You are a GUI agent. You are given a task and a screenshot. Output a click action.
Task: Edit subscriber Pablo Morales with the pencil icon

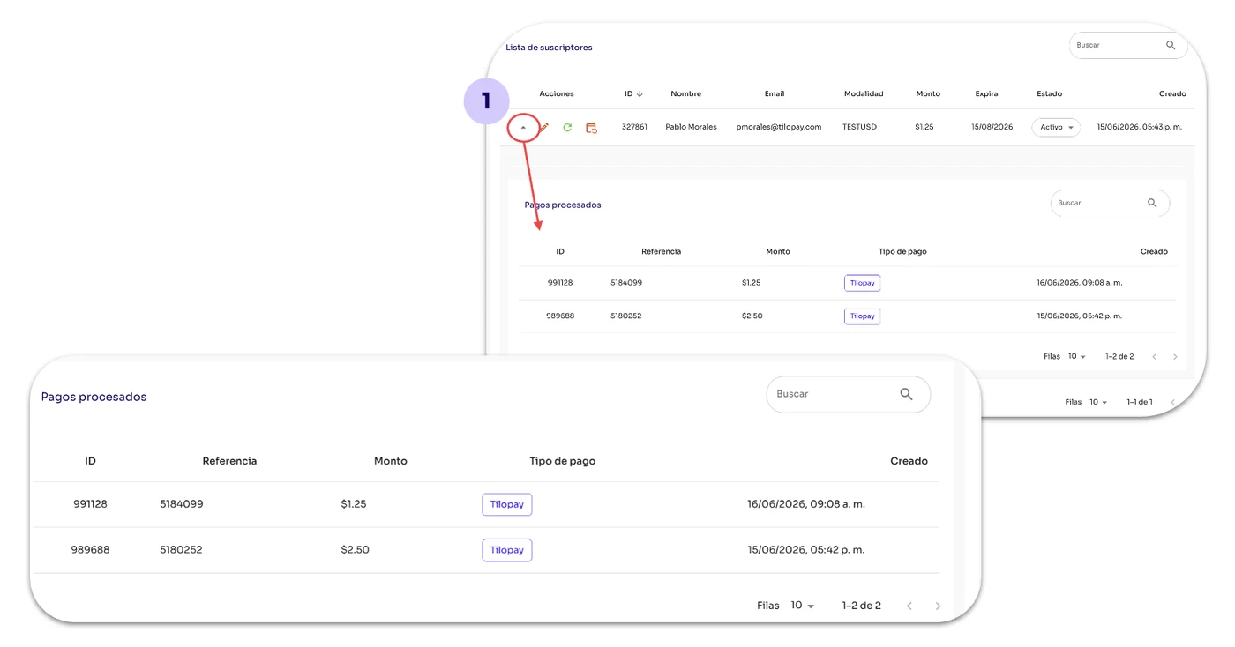pyautogui.click(x=544, y=128)
